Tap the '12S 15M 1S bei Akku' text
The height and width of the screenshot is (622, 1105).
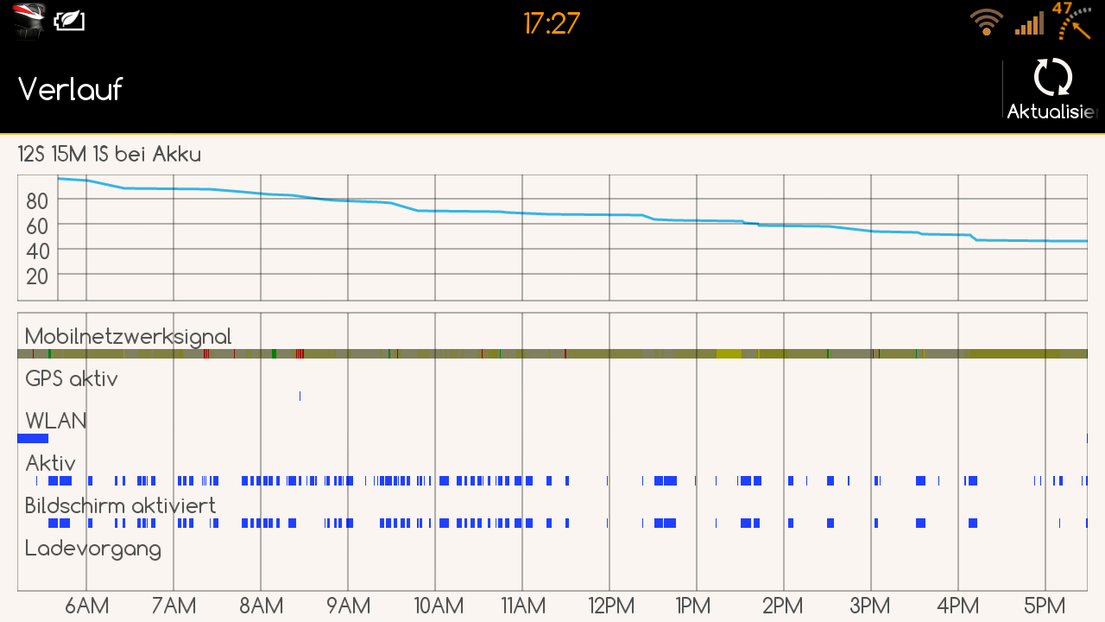pyautogui.click(x=110, y=155)
